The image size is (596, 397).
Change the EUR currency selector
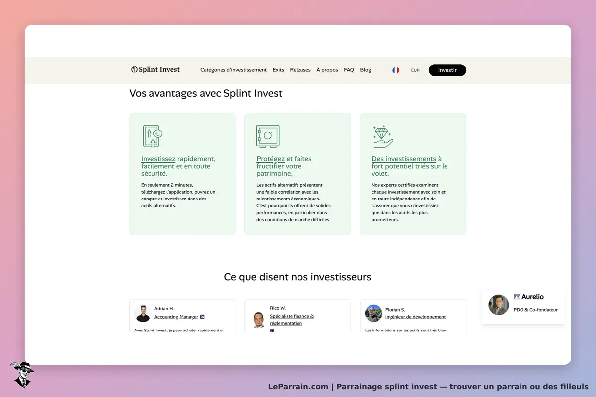tap(415, 70)
